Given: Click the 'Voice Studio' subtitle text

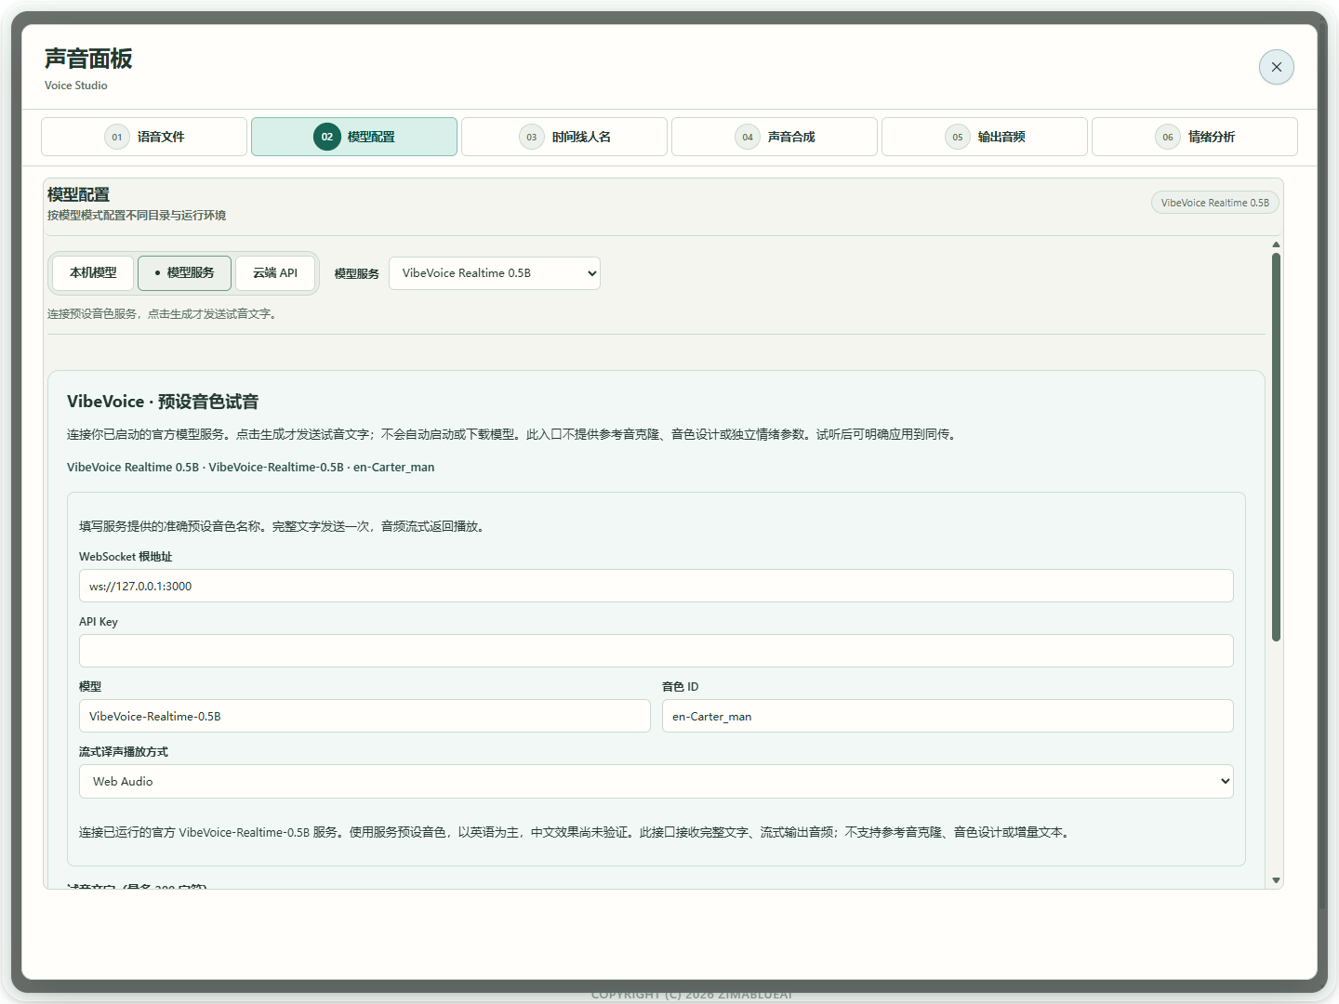Looking at the screenshot, I should [x=76, y=86].
